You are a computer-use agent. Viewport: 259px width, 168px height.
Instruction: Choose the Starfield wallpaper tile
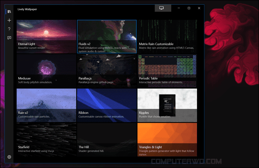47,140
